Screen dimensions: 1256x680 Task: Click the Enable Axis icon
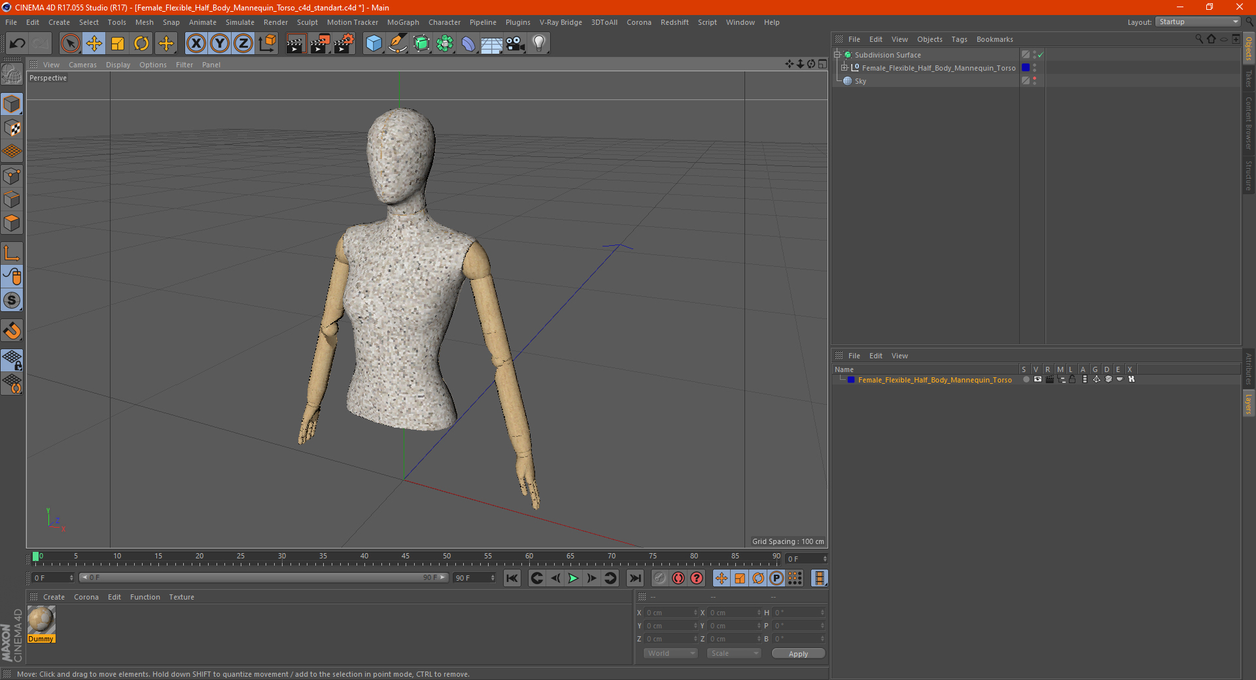(x=12, y=253)
